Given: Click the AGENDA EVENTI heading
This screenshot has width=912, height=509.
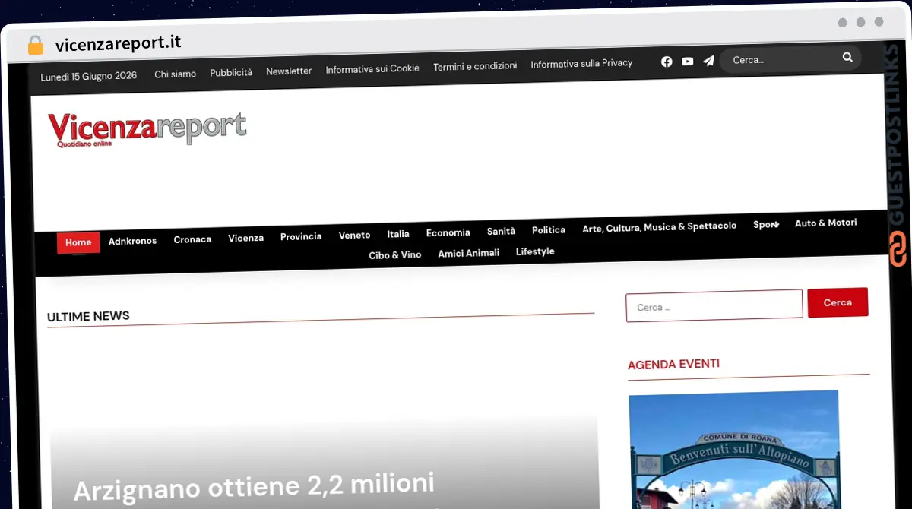Looking at the screenshot, I should [673, 364].
